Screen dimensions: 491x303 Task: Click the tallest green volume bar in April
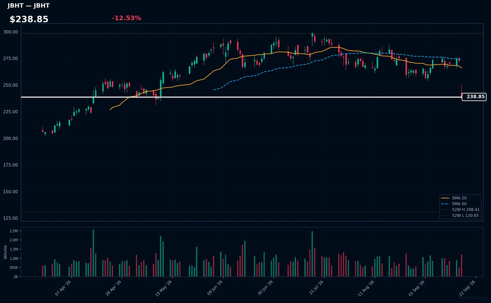[93, 253]
